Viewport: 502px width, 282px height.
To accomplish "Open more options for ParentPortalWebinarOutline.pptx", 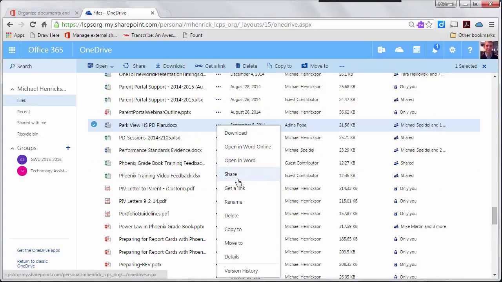I will click(x=218, y=112).
